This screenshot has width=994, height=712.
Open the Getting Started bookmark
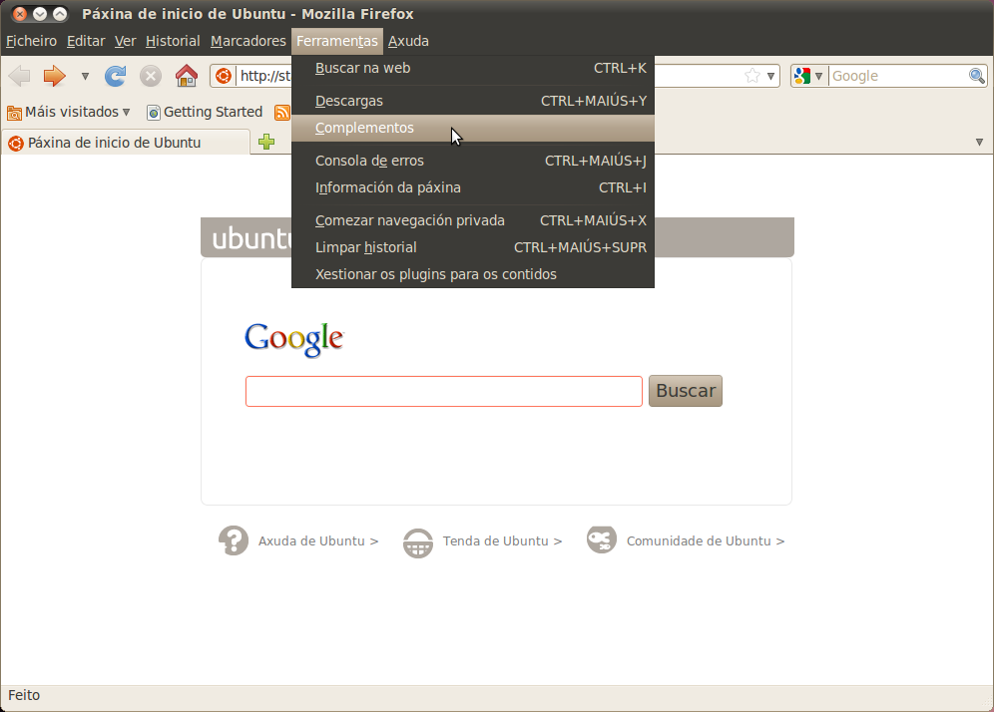tap(205, 112)
